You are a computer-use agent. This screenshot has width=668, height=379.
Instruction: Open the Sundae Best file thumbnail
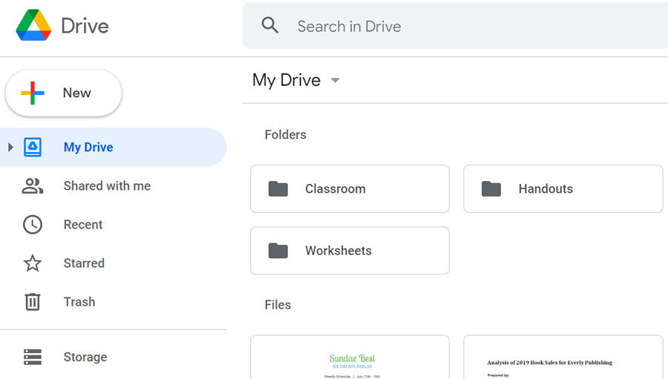click(350, 358)
